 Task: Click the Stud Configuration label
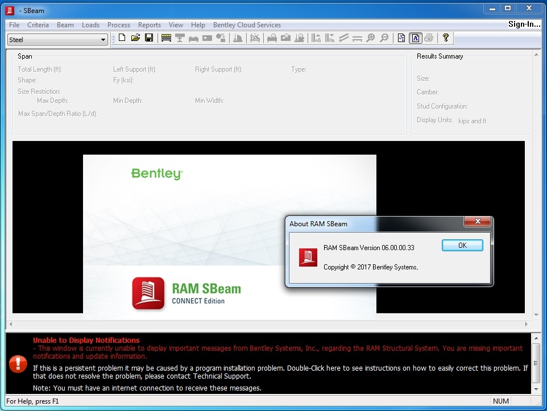point(442,106)
